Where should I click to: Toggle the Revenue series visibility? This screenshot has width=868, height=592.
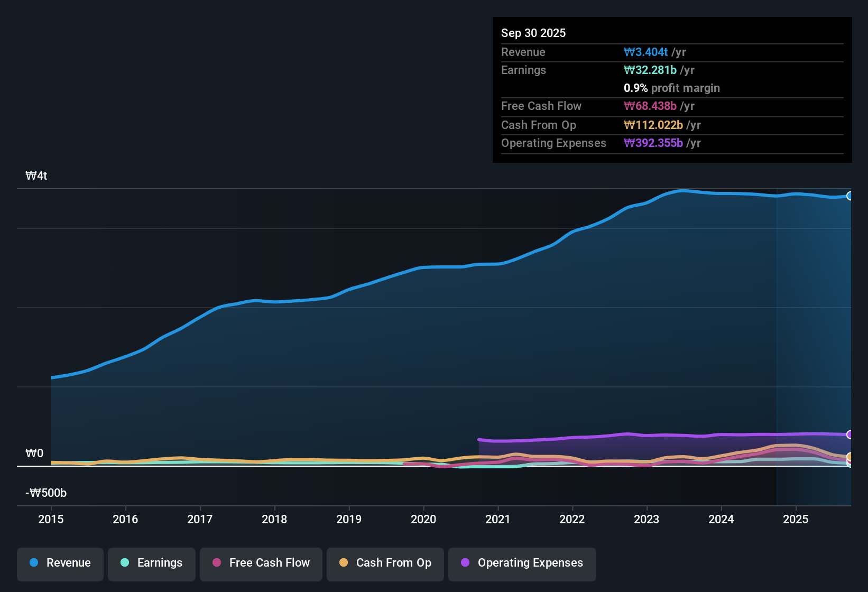(x=60, y=563)
